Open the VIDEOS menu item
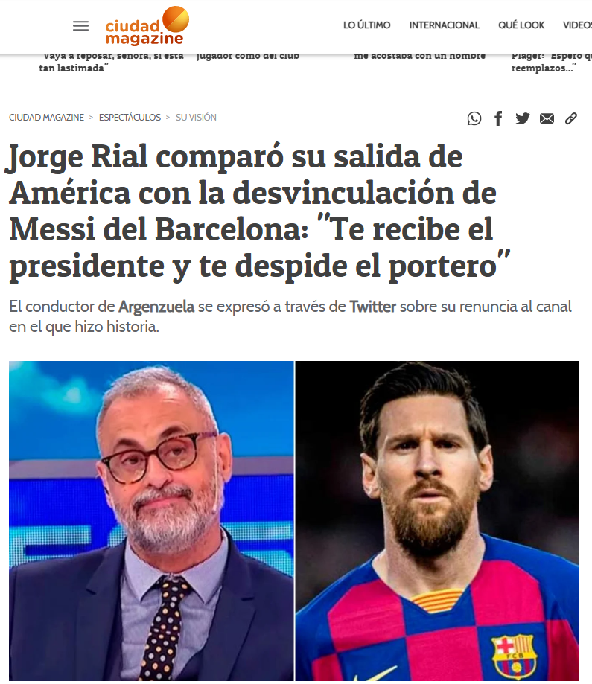592x684 pixels. click(577, 25)
